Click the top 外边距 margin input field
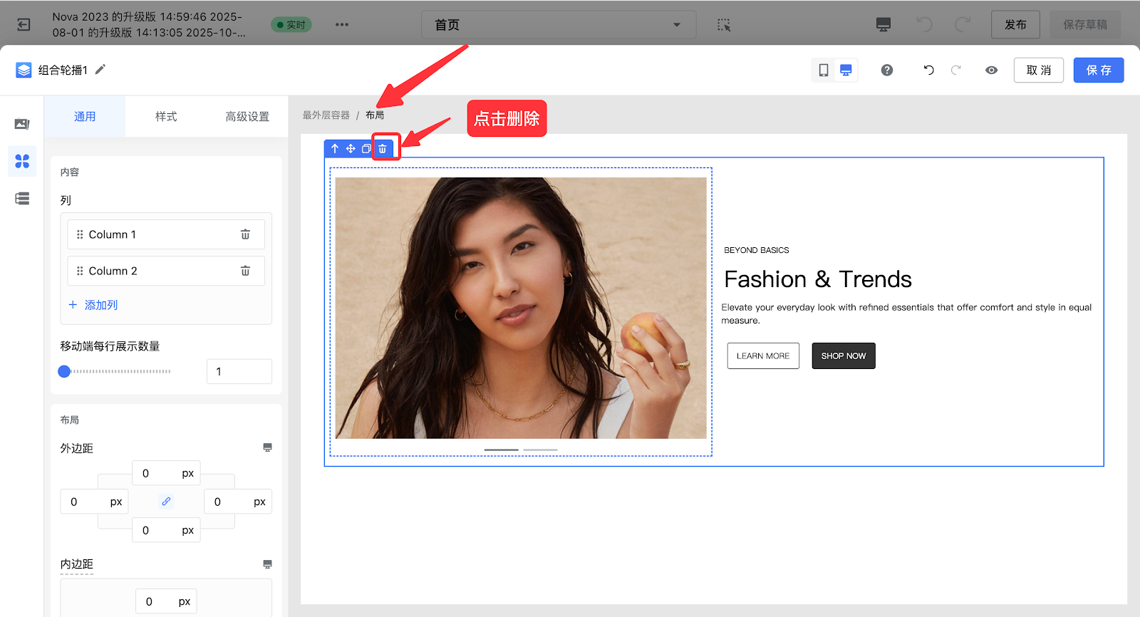This screenshot has height=617, width=1140. [x=157, y=473]
